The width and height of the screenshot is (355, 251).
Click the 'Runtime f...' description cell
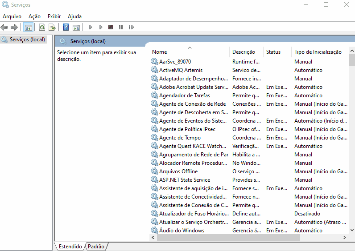coord(246,62)
